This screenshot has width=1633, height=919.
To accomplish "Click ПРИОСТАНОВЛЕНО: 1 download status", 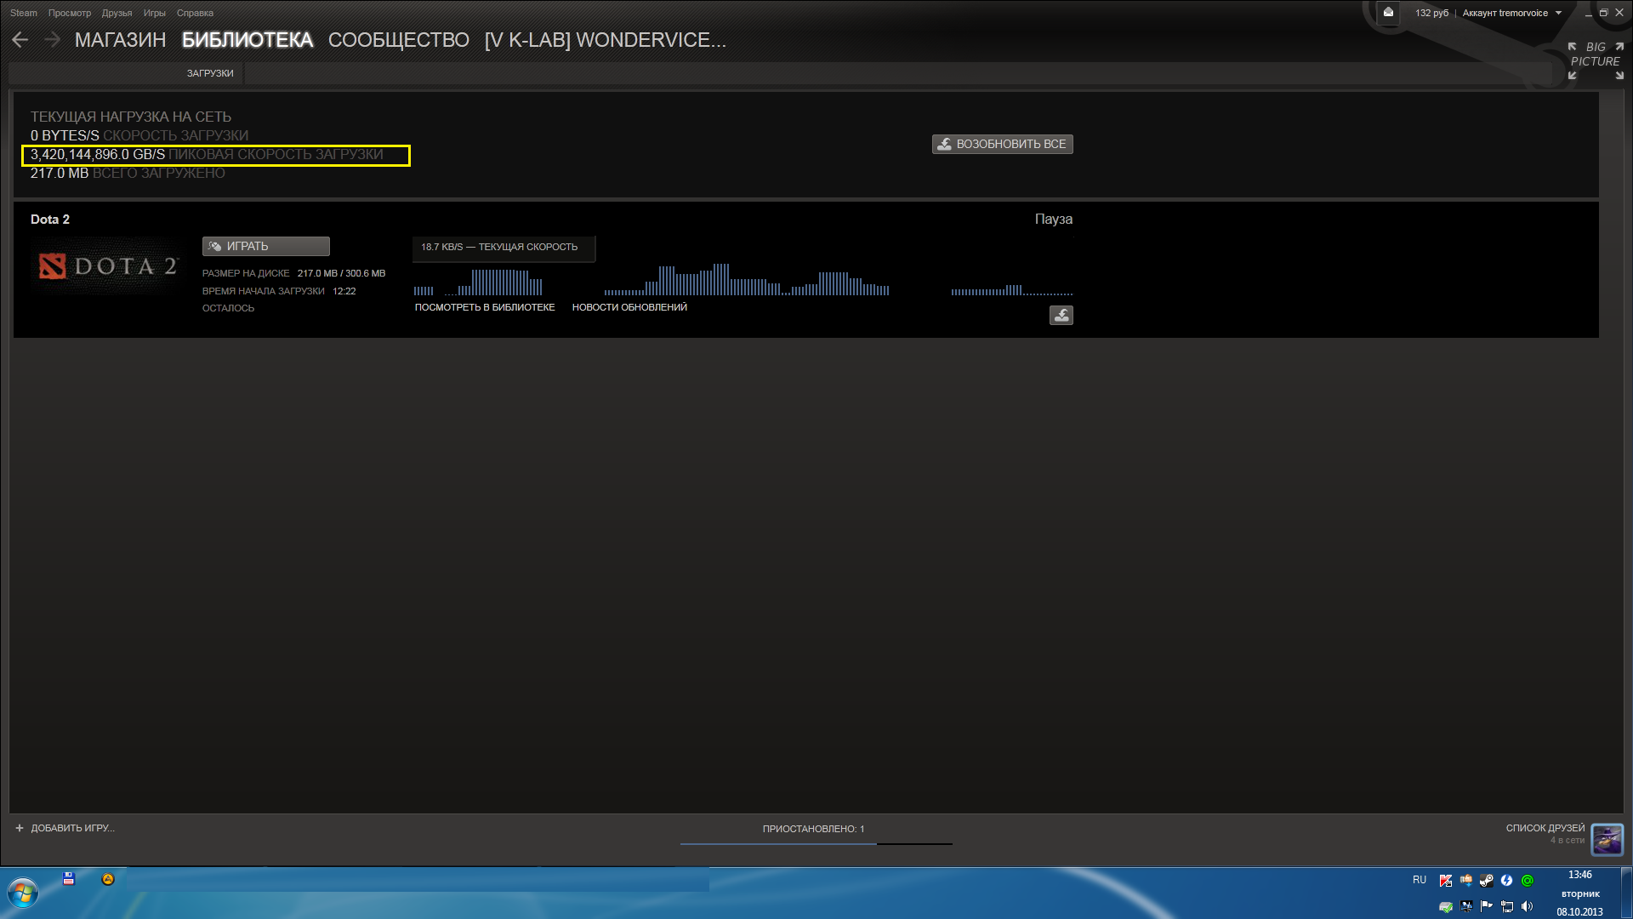I will click(x=813, y=829).
